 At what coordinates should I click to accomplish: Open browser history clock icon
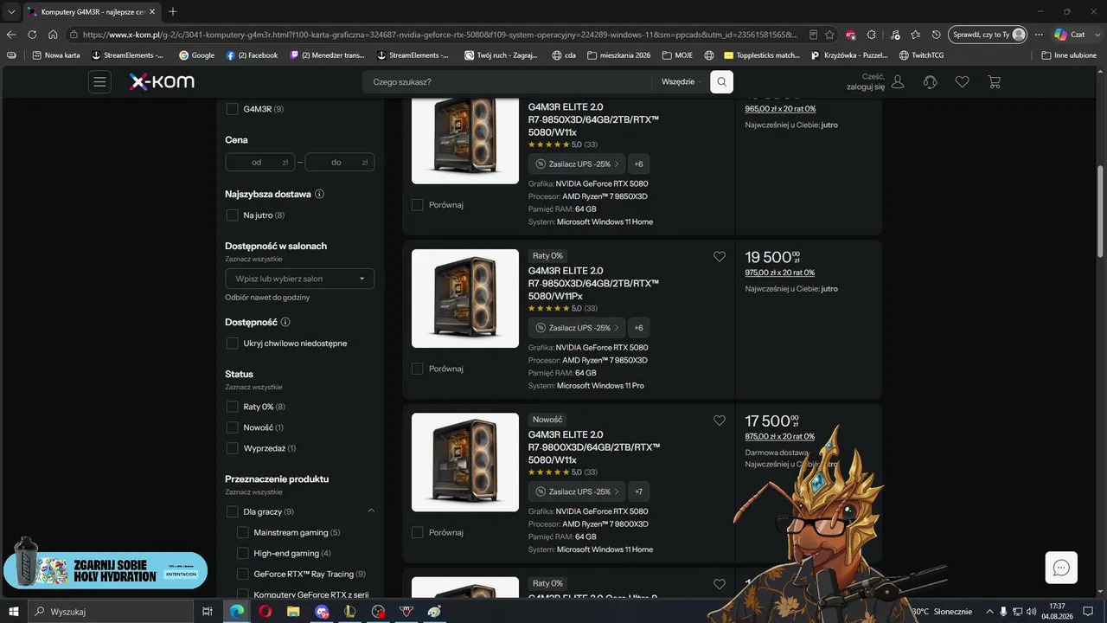937,35
